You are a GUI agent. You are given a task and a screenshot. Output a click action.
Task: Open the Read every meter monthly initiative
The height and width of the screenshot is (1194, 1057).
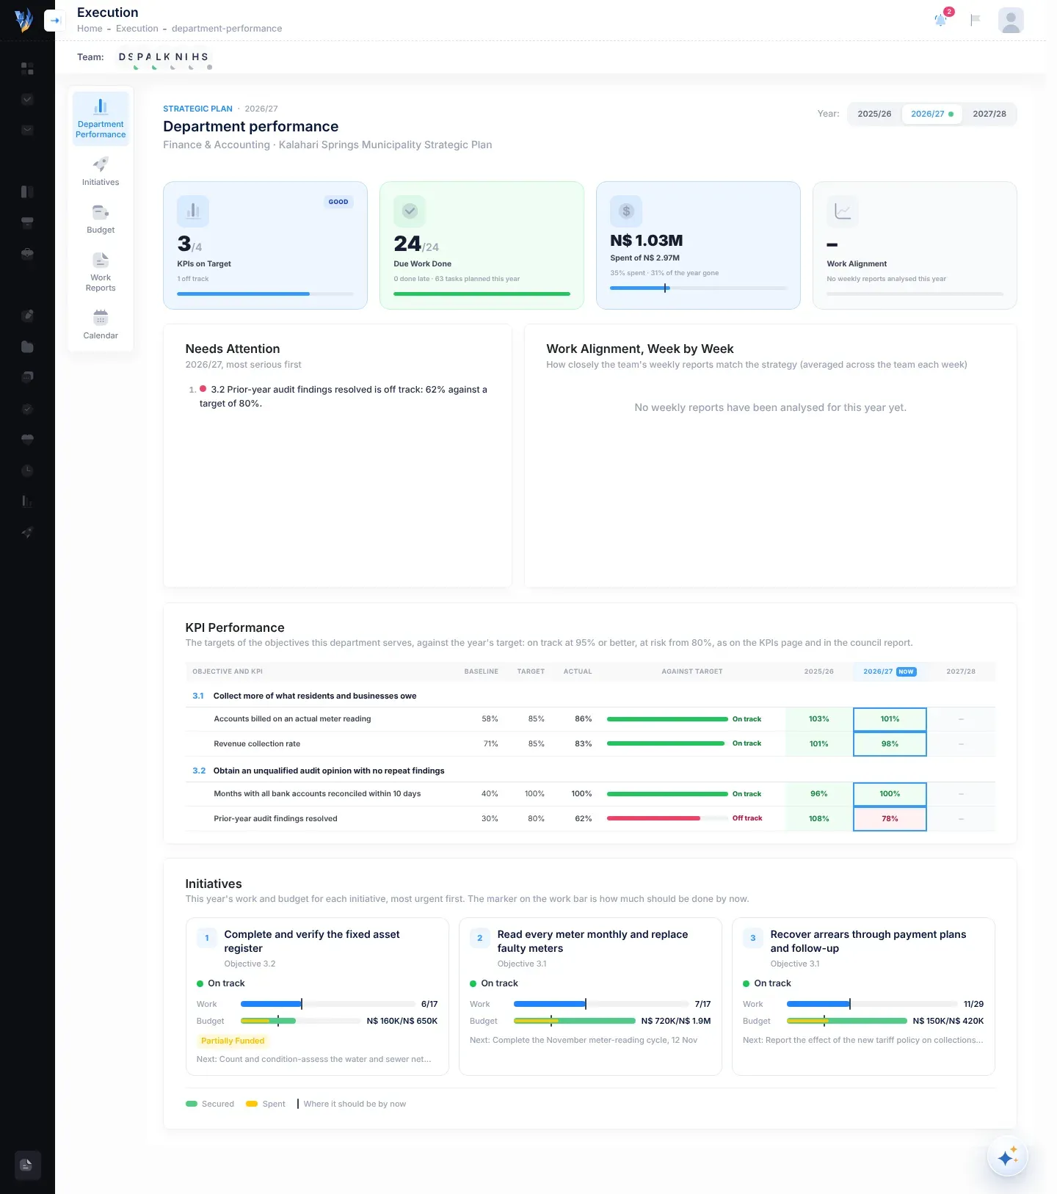(x=590, y=997)
